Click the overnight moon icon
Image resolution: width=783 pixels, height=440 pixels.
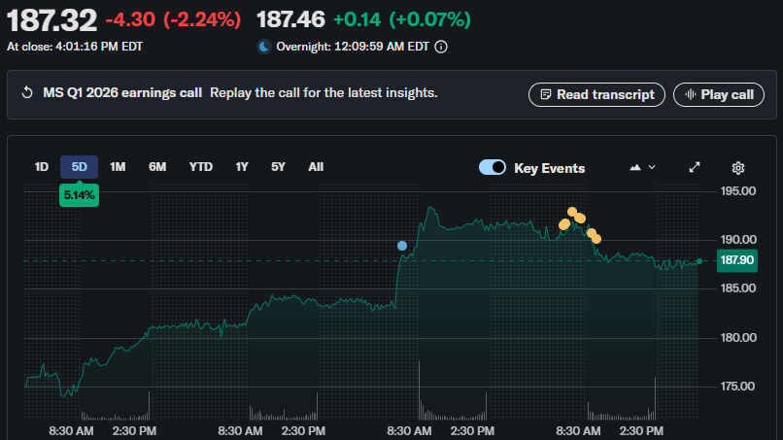(x=264, y=46)
